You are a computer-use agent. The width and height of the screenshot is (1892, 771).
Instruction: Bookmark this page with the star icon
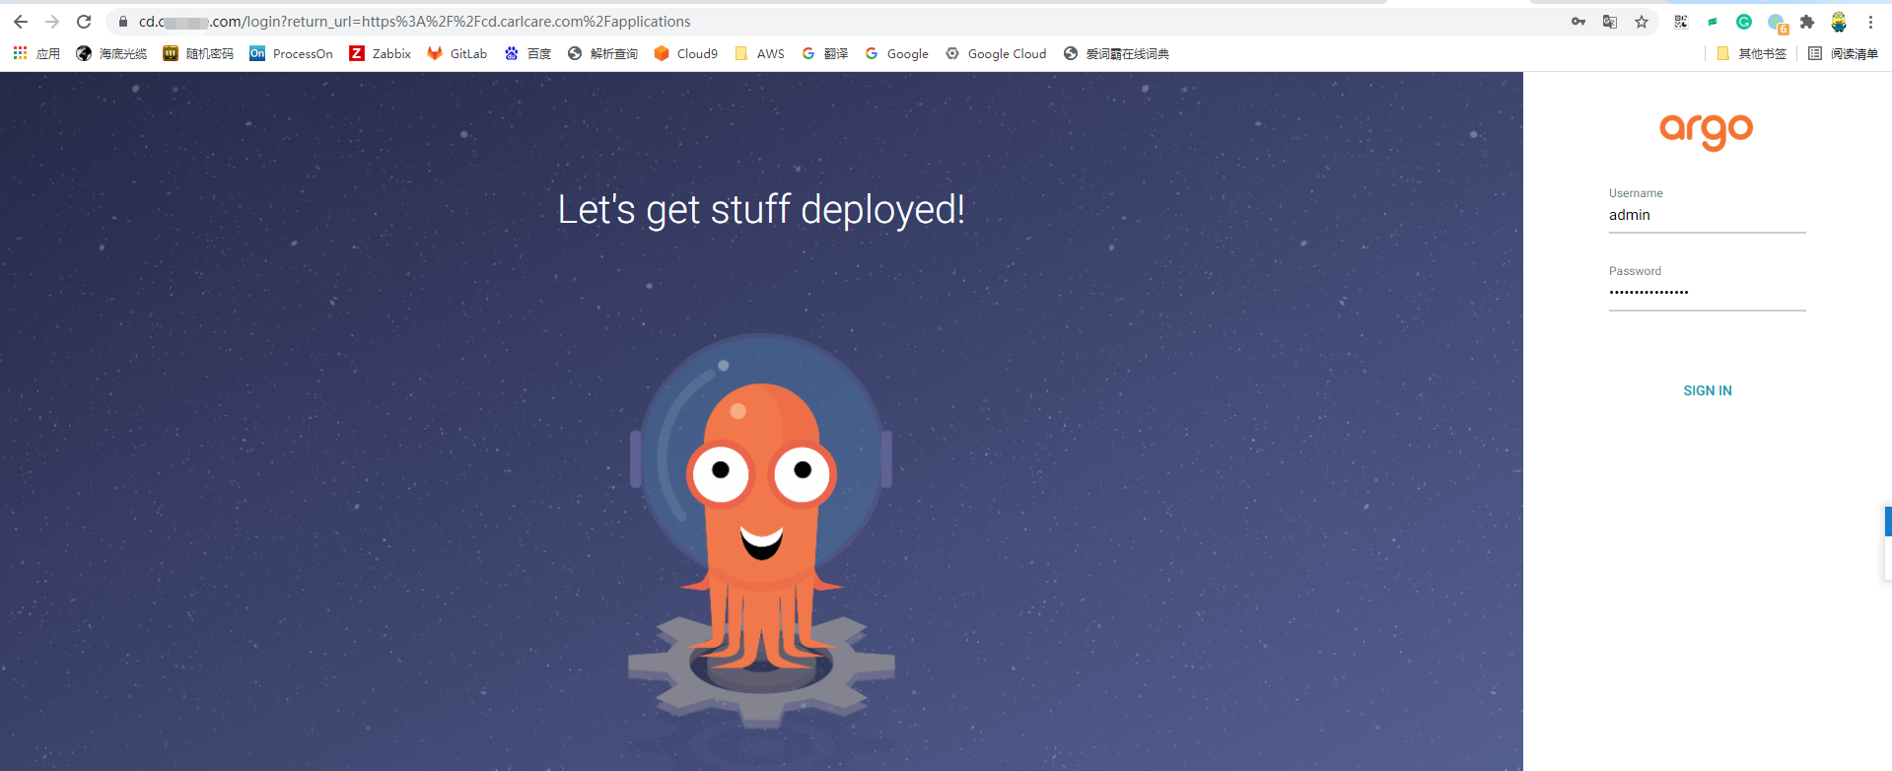click(1642, 22)
